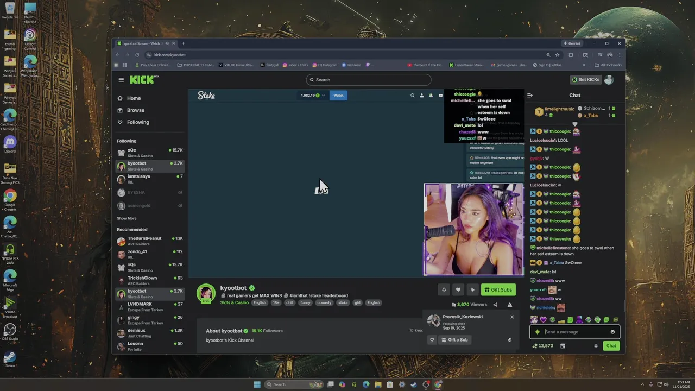Expand Following list with Show More
The width and height of the screenshot is (695, 391).
pyautogui.click(x=127, y=218)
